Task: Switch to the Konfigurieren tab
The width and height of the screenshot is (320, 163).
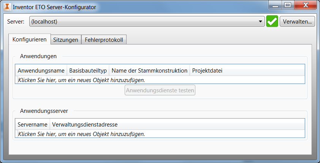Action: 29,40
